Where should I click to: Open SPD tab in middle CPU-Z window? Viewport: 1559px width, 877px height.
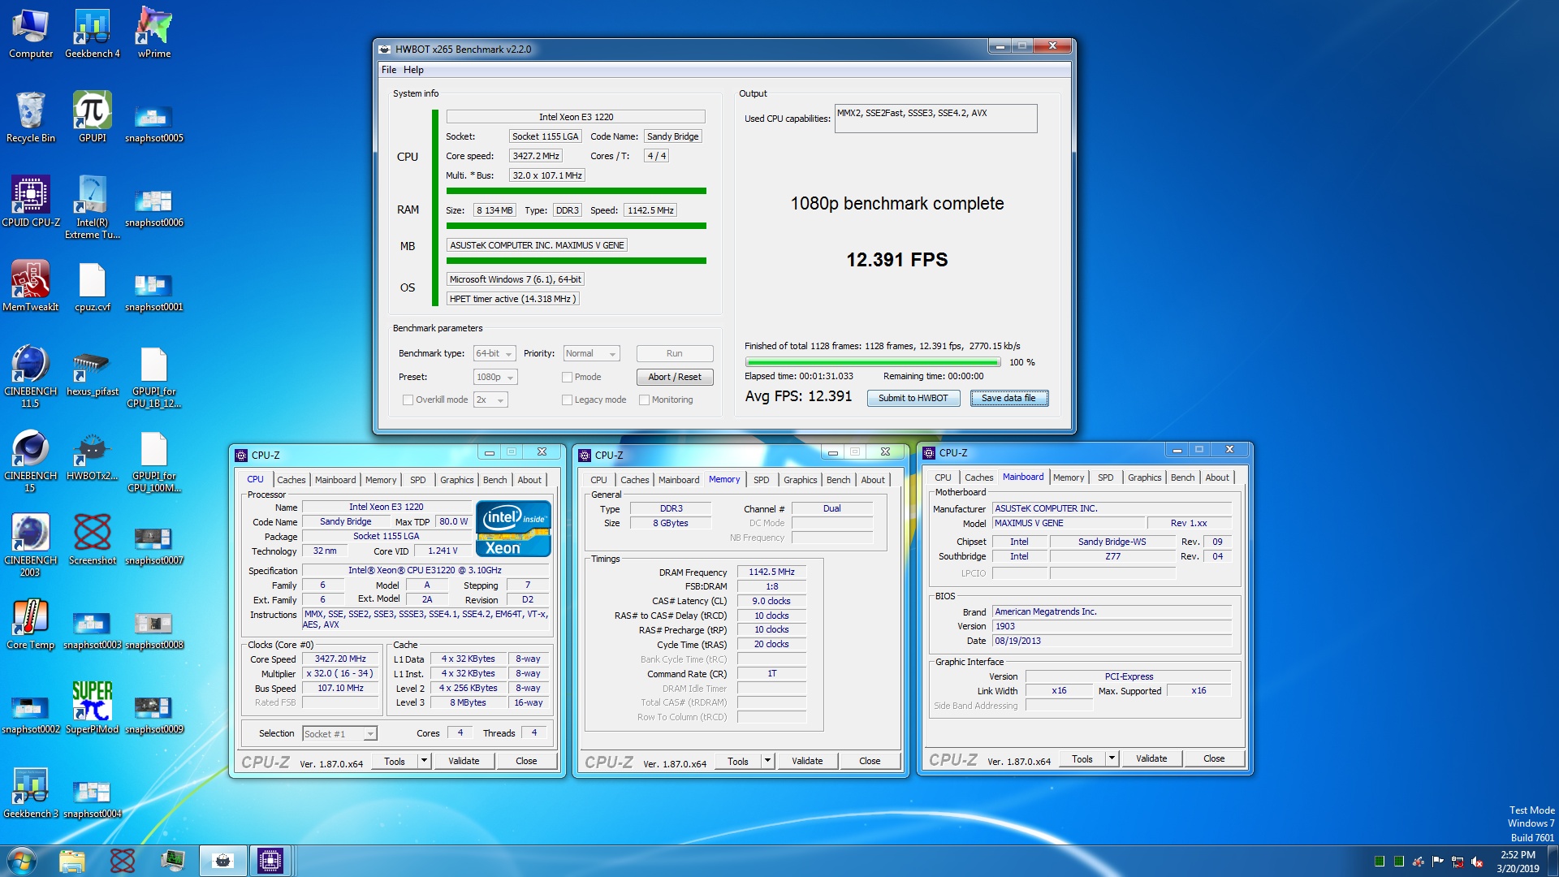[761, 480]
